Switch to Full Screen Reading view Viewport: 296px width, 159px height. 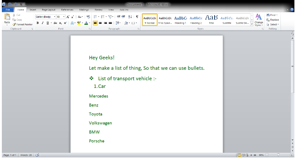243,155
